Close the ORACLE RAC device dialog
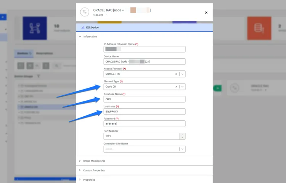The width and height of the screenshot is (286, 183). [x=206, y=13]
